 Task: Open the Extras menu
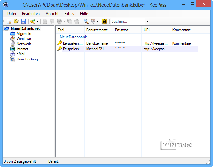(x=69, y=14)
